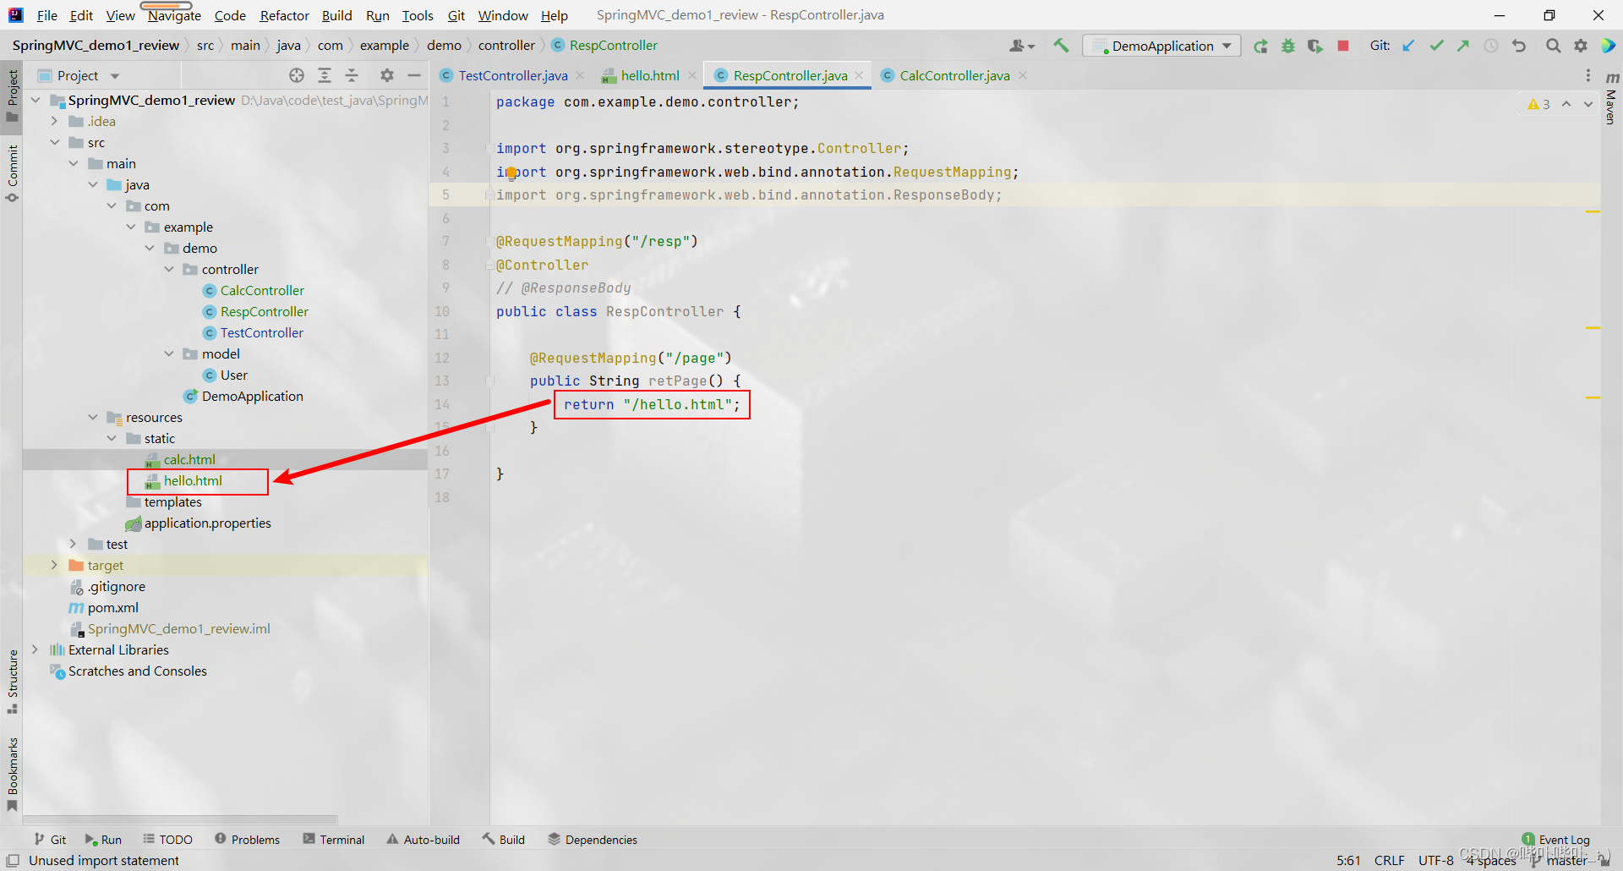Run with coverage shield icon
The height and width of the screenshot is (871, 1623).
click(1315, 46)
